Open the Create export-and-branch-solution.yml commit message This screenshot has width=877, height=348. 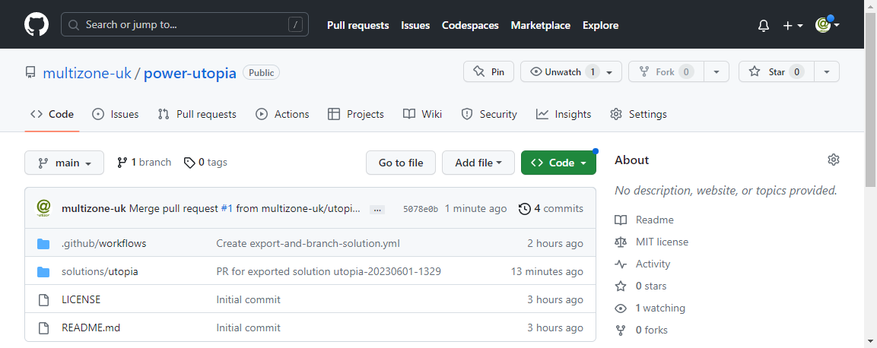[308, 244]
